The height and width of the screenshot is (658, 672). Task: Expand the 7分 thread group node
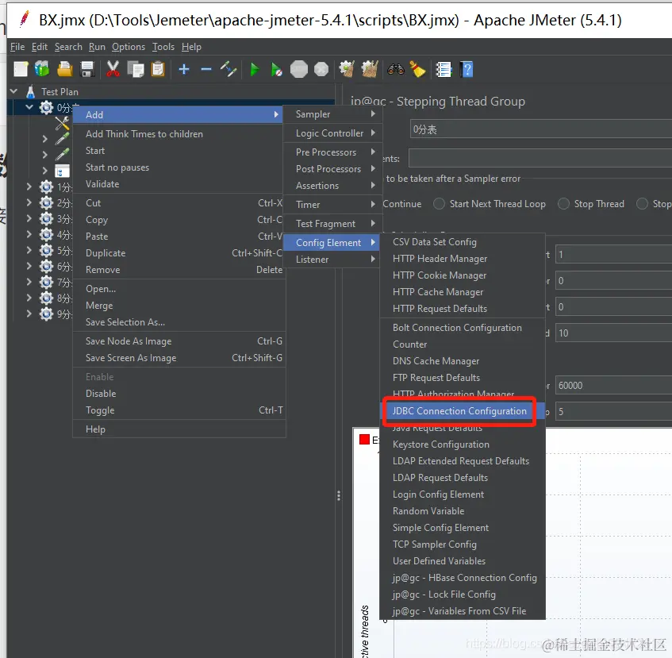29,282
